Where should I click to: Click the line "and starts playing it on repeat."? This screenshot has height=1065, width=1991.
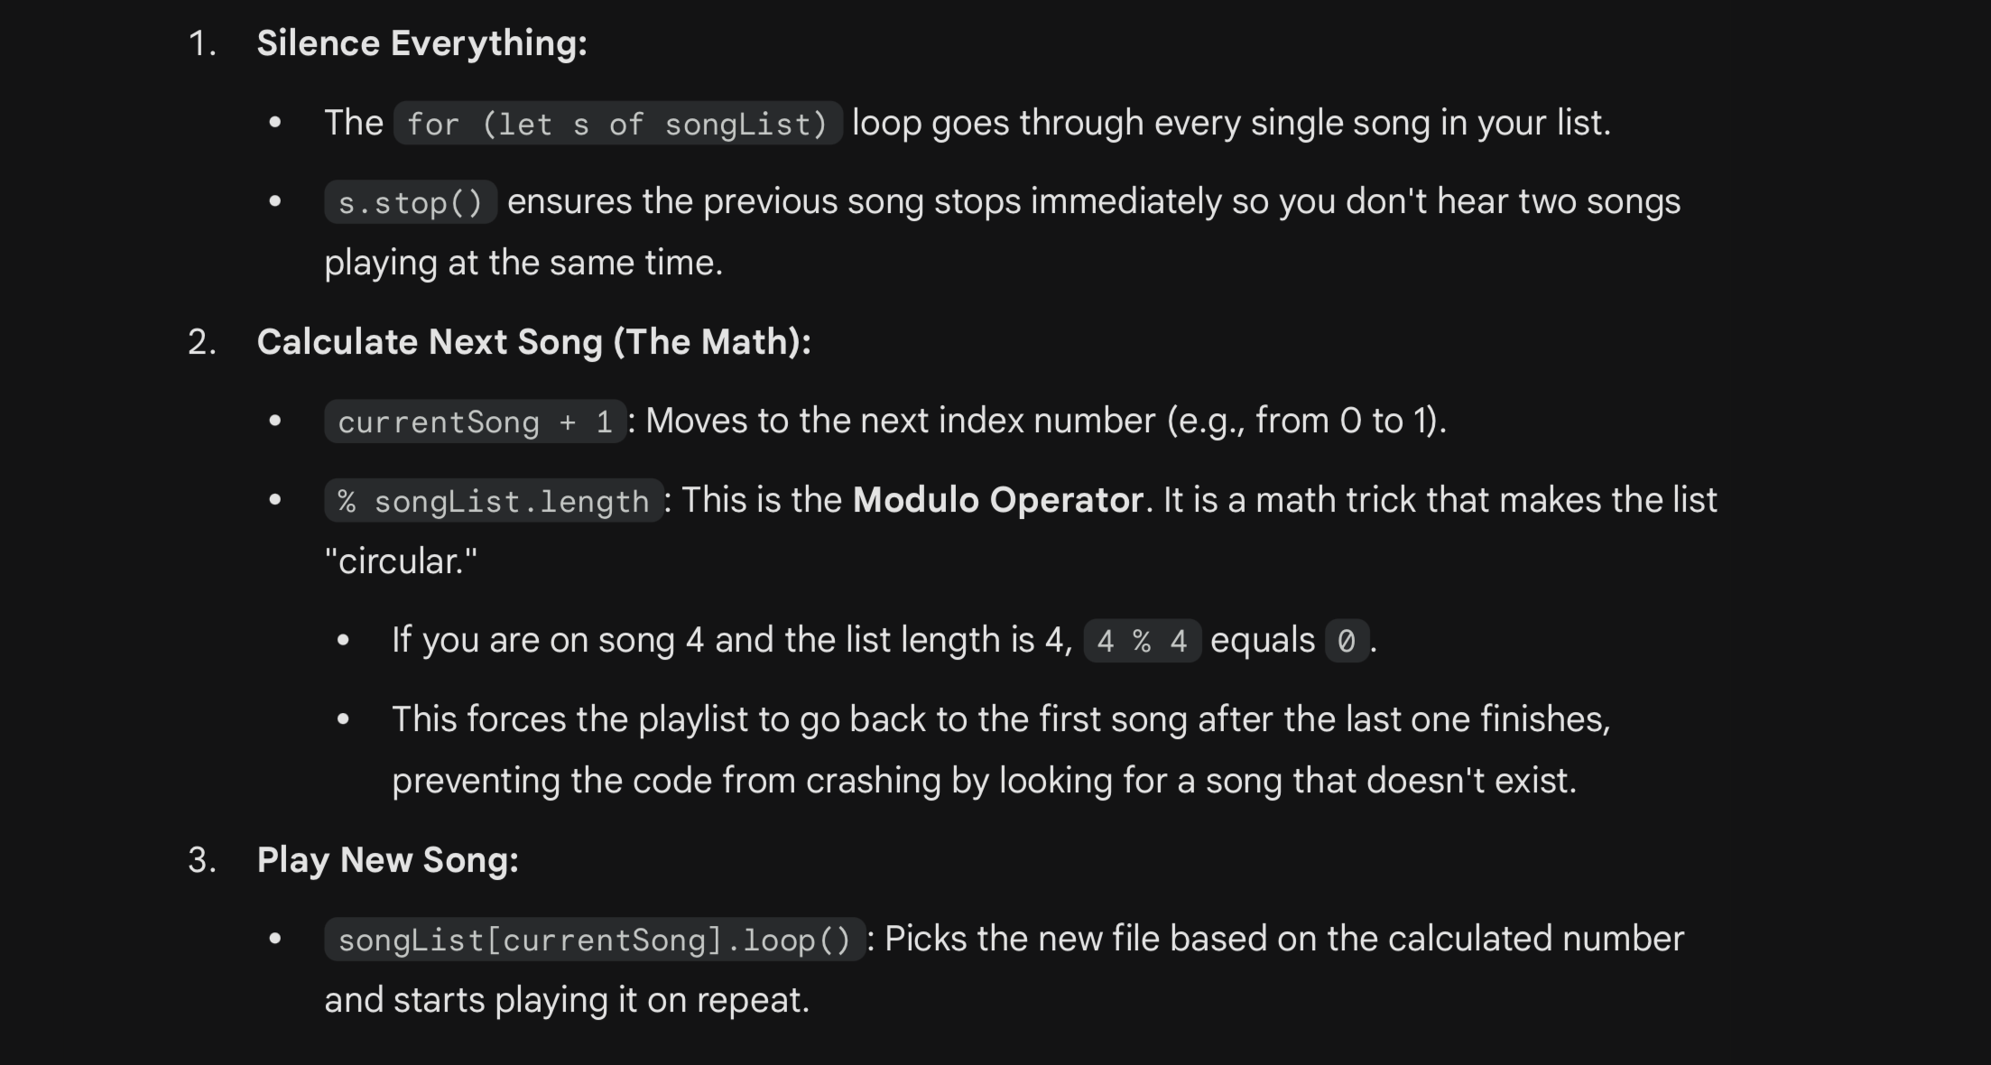click(x=567, y=1000)
